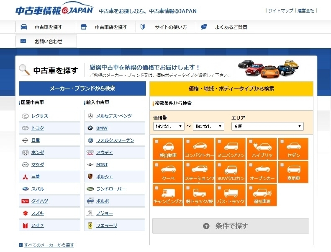Check the ミニバン/ワン body type checkbox
Screen dimensions: 331x252
click(220, 141)
